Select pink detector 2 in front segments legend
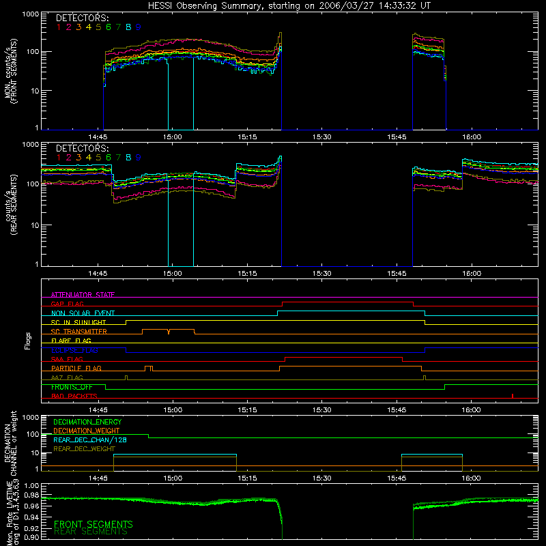The width and height of the screenshot is (546, 546). pos(69,27)
